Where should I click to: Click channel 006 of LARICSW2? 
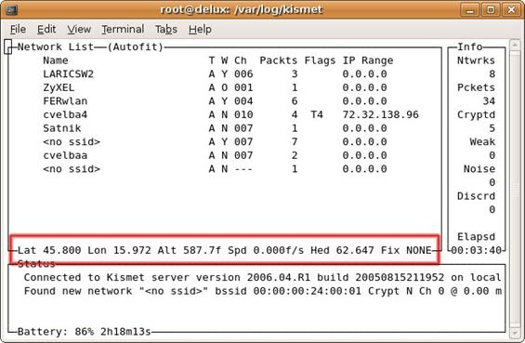click(x=243, y=74)
